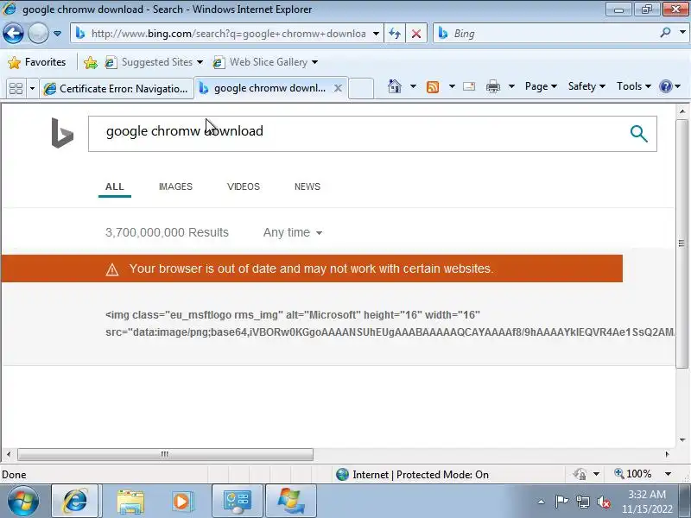691x518 pixels.
Task: Expand the tab list dropdown arrow
Action: tap(32, 89)
